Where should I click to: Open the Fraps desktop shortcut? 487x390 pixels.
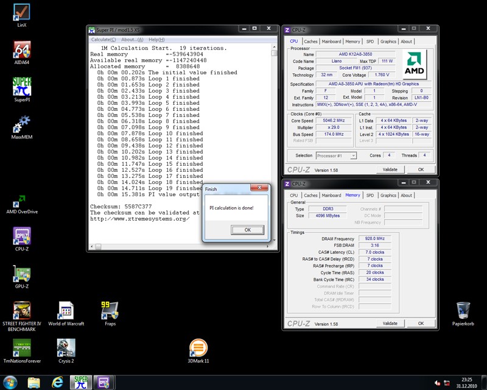point(110,314)
